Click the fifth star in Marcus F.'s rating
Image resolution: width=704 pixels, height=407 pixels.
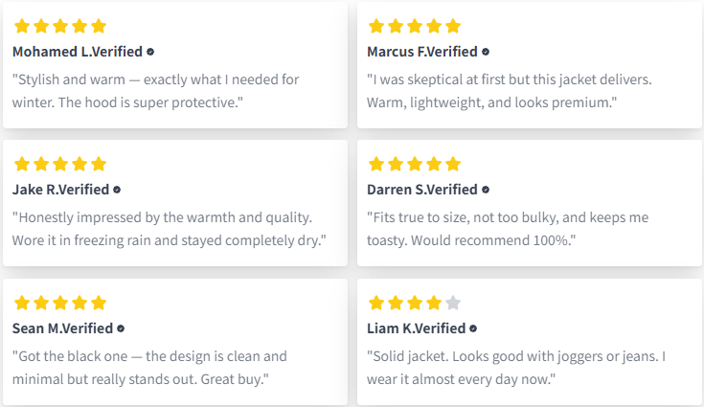point(453,26)
